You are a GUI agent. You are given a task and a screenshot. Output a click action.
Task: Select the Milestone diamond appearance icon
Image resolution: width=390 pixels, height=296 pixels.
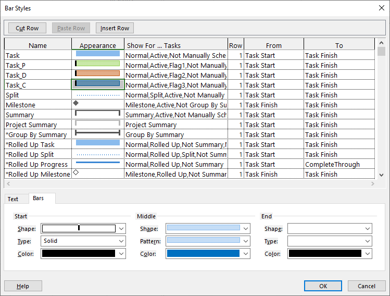pos(76,103)
